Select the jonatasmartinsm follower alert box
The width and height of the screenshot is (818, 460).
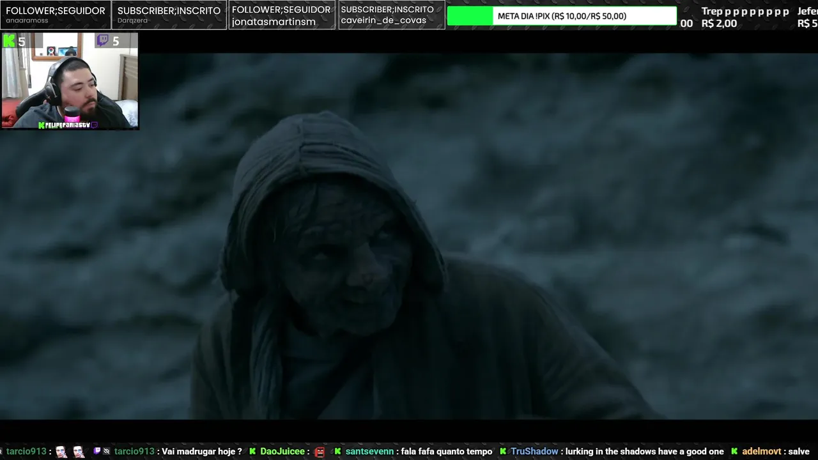point(281,15)
